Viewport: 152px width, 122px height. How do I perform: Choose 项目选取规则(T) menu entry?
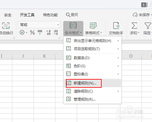(92, 49)
